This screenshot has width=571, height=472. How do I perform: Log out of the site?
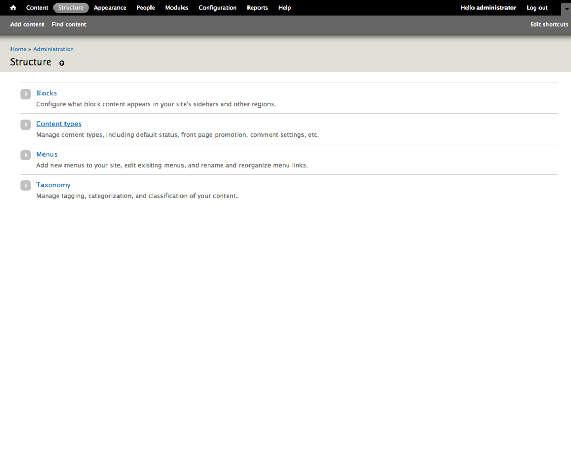537,8
